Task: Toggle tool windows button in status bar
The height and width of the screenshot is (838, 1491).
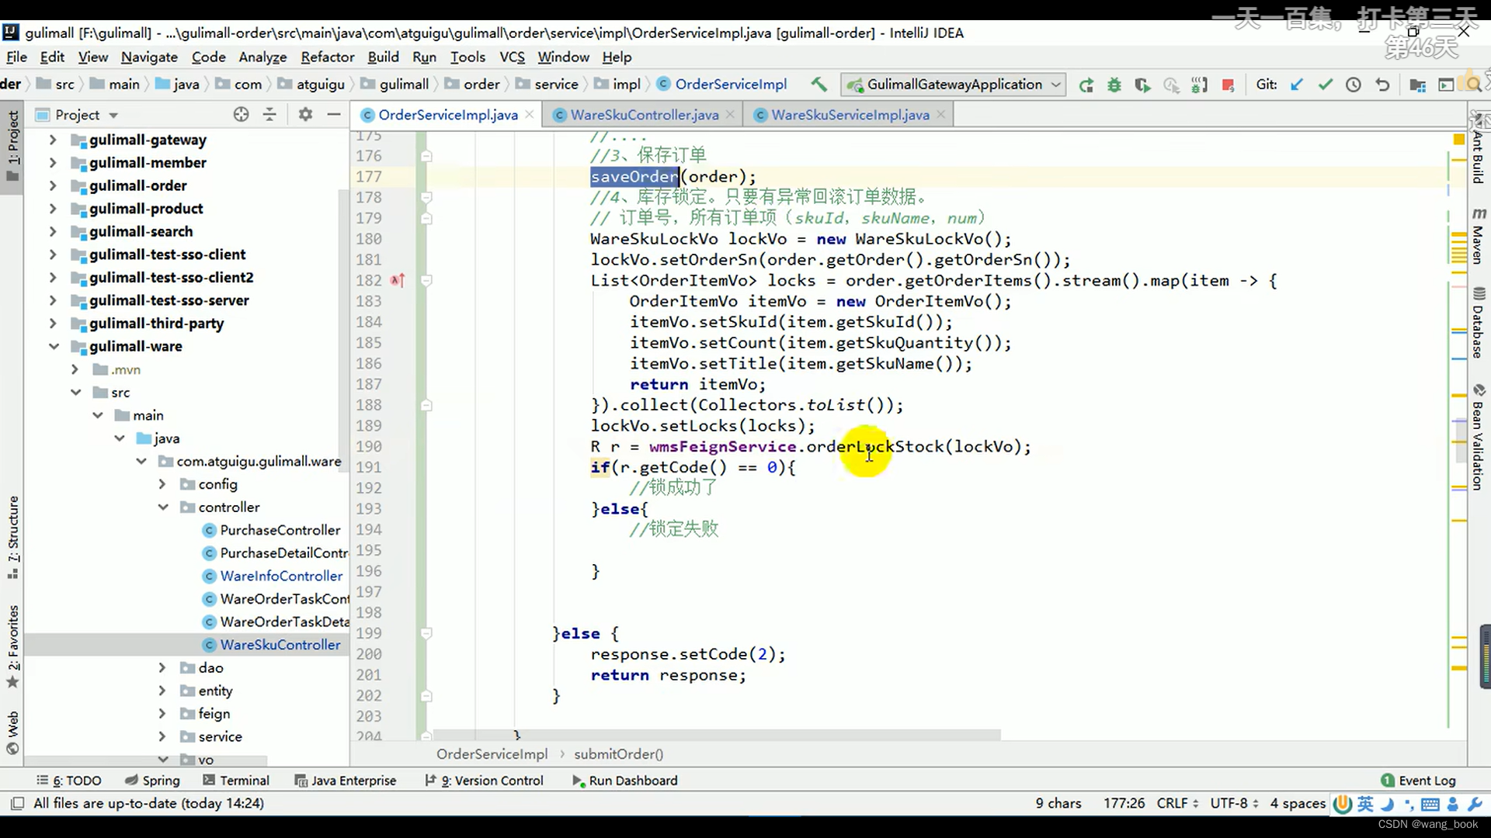Action: [x=17, y=803]
